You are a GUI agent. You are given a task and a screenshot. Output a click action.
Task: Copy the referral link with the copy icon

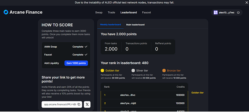pos(79,104)
